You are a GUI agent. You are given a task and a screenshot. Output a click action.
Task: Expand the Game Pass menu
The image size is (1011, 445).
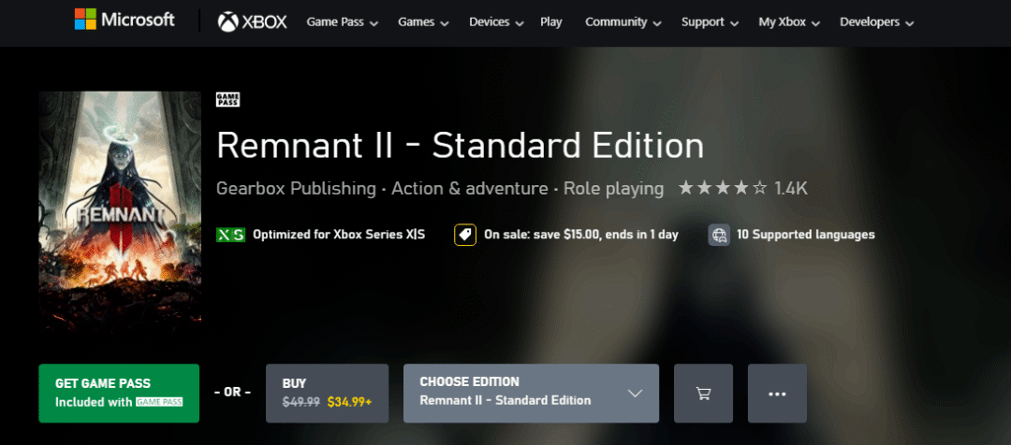pyautogui.click(x=342, y=22)
